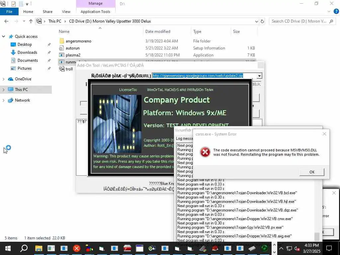The width and height of the screenshot is (340, 255).
Task: Expand the This PC tree node
Action: 3,90
